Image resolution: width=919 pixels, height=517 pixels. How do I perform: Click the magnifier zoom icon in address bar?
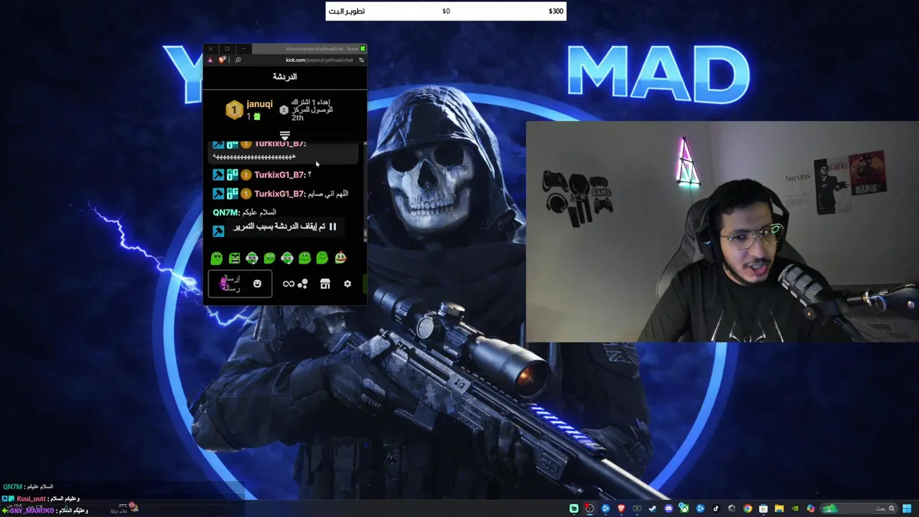238,60
